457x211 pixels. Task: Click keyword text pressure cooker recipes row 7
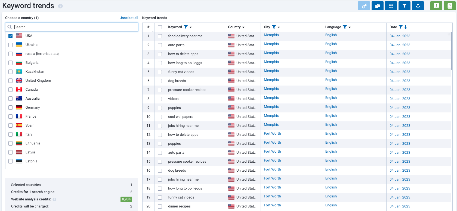(187, 90)
